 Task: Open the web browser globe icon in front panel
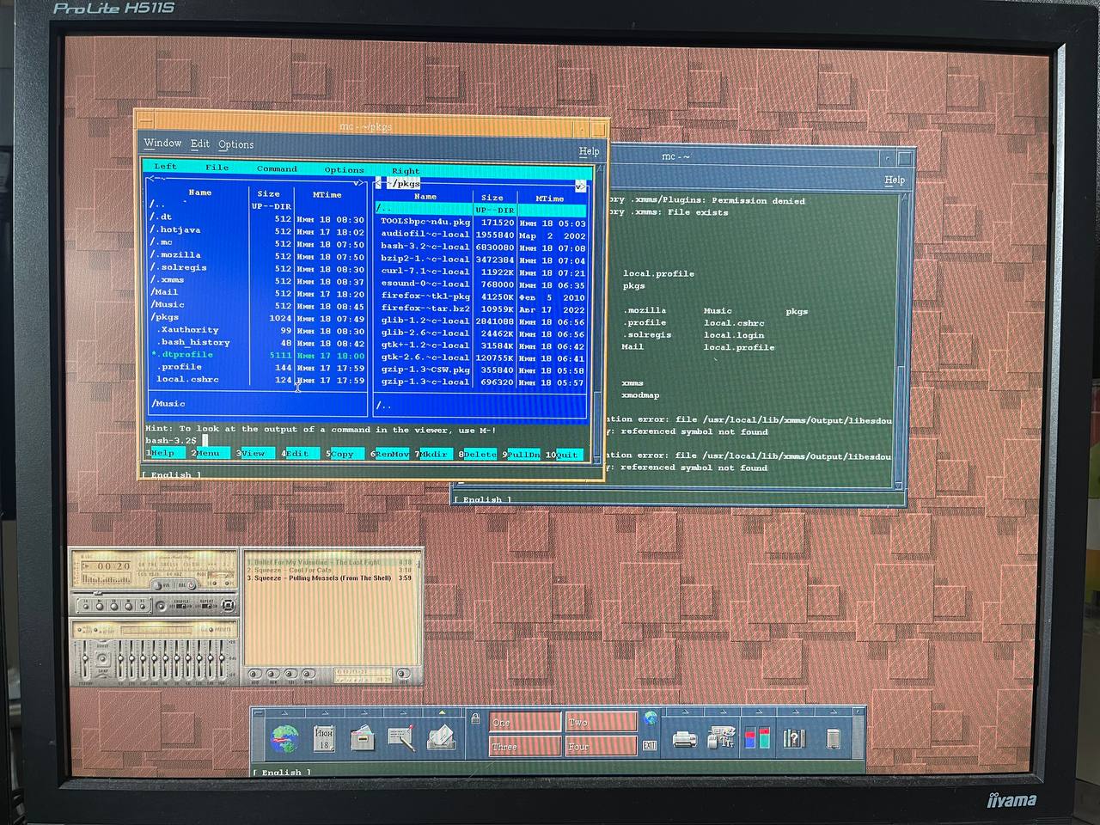[285, 739]
